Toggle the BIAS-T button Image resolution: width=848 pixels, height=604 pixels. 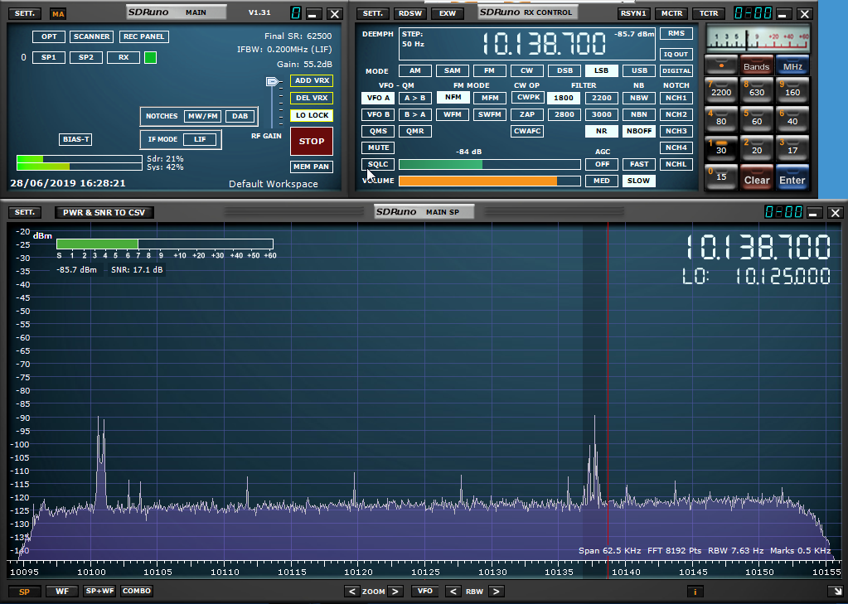point(75,139)
